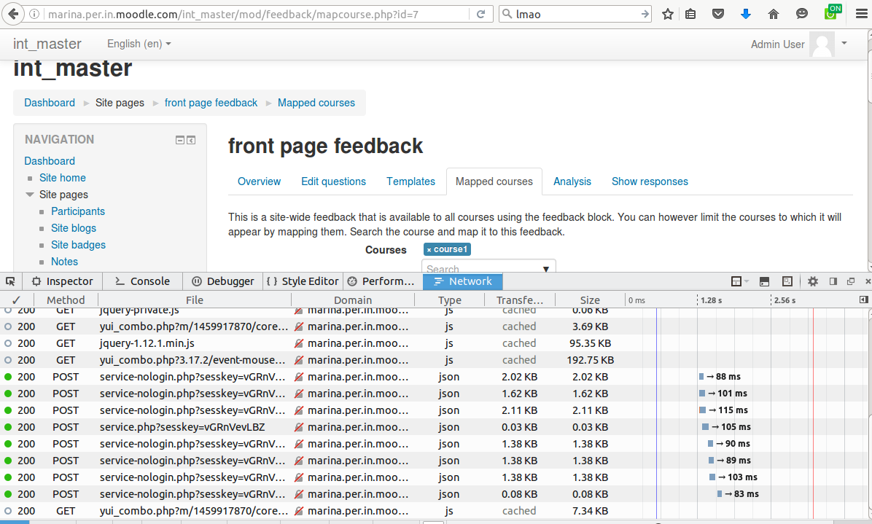Image resolution: width=872 pixels, height=524 pixels.
Task: Open site identity info icon in address bar
Action: point(34,14)
